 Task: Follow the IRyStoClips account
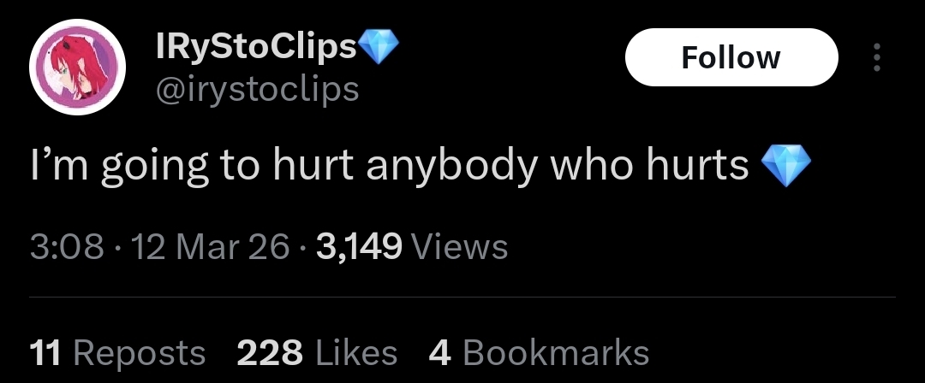[731, 57]
